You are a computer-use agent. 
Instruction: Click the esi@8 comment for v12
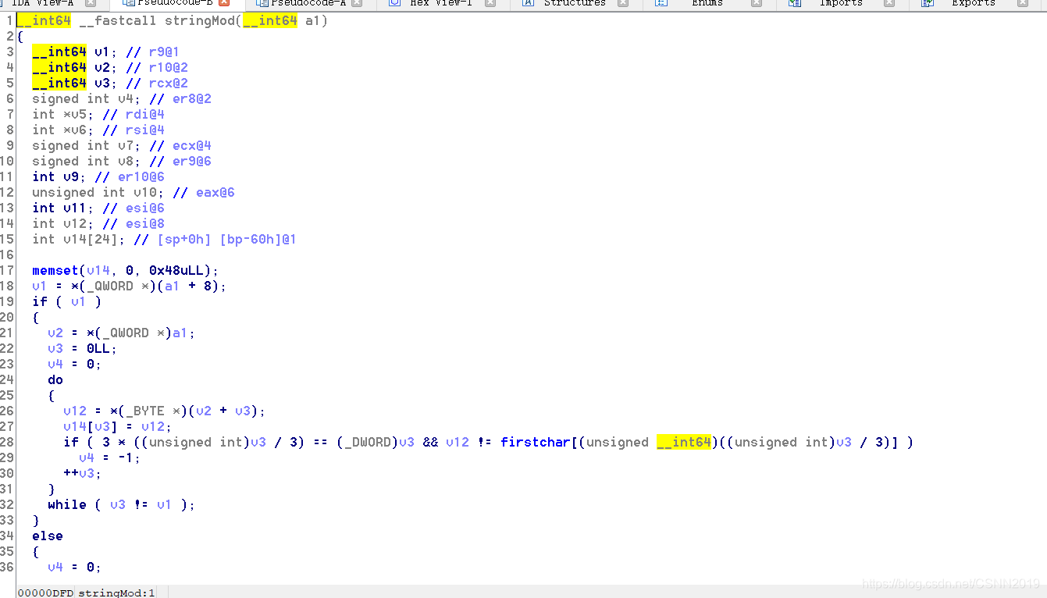[144, 223]
